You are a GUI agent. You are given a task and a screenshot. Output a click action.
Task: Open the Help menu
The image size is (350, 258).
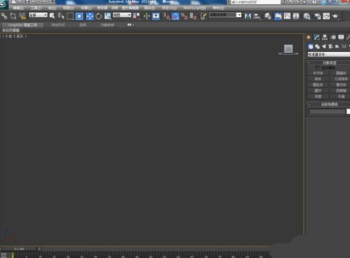(218, 8)
